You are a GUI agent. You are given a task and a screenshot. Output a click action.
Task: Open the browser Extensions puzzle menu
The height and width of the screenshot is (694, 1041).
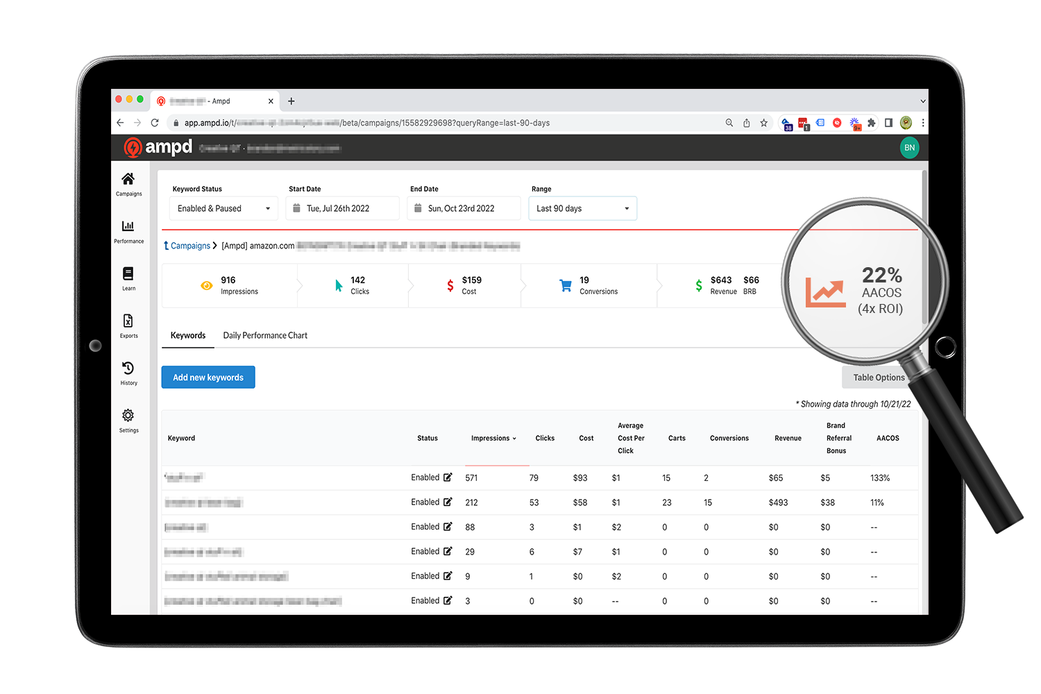872,123
